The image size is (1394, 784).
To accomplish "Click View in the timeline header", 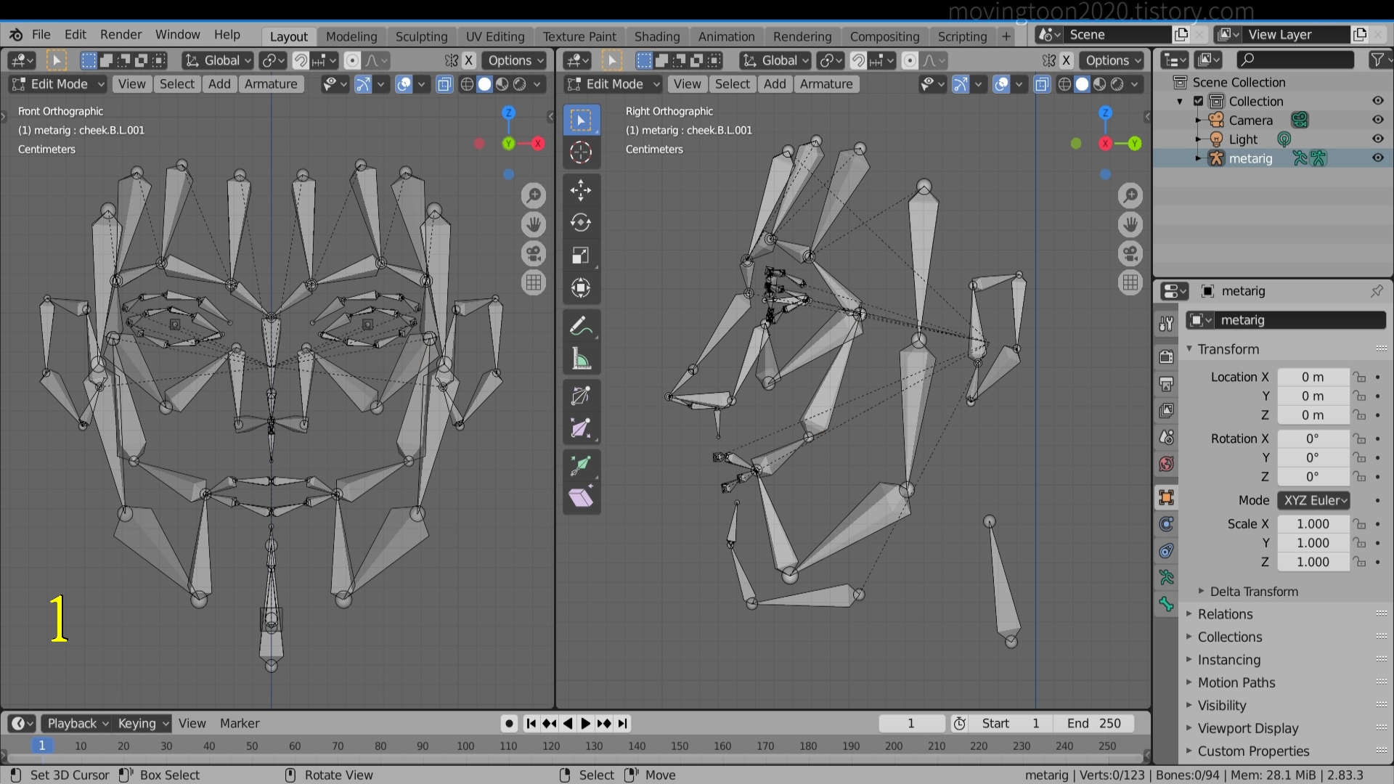I will click(192, 723).
